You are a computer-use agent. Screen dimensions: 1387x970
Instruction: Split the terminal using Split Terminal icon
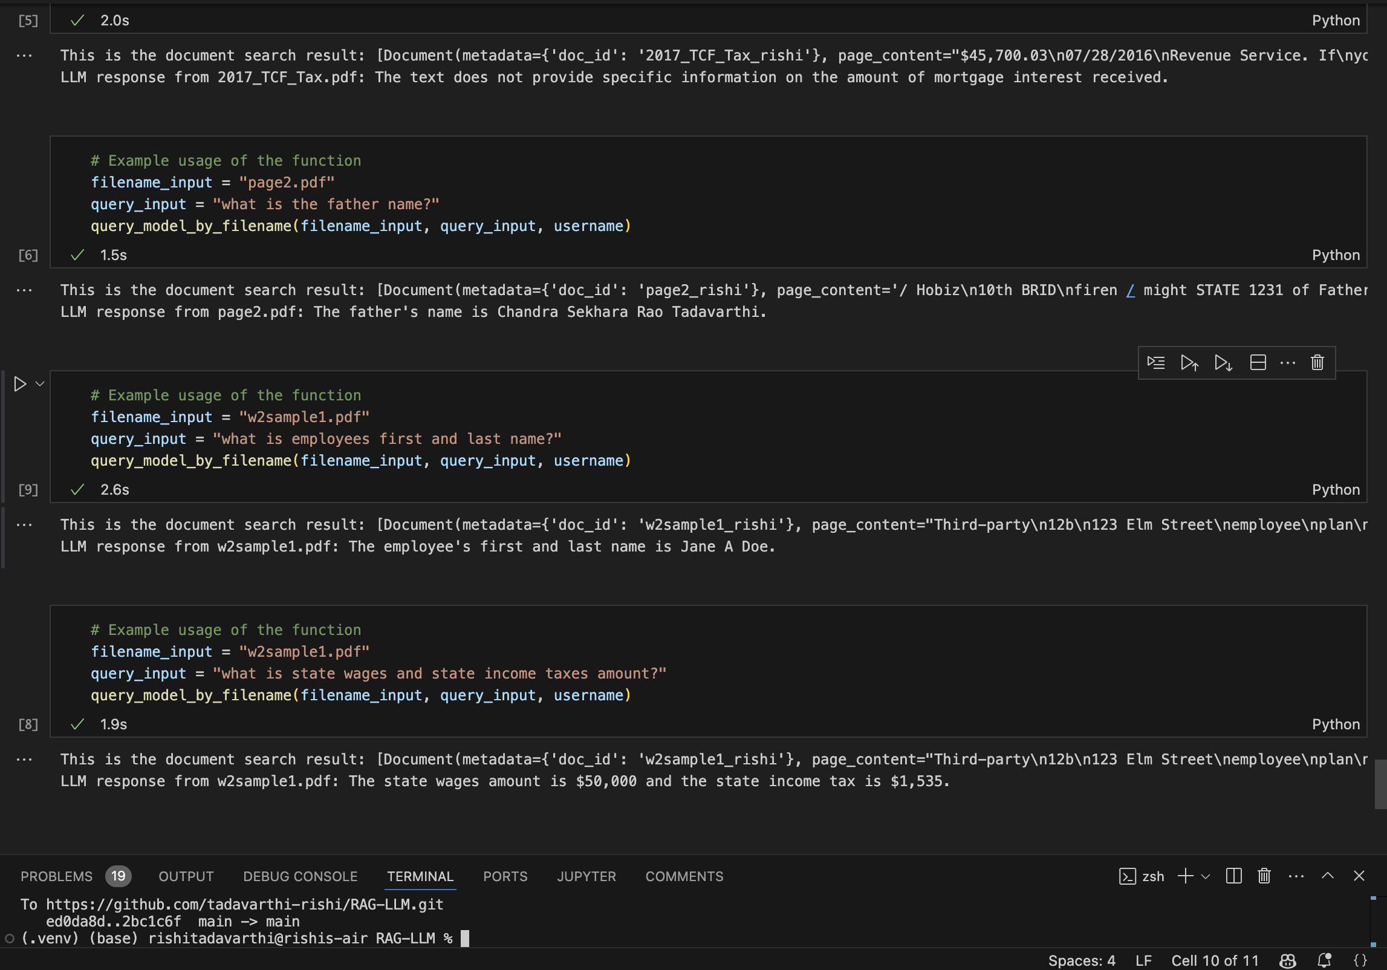[x=1233, y=876]
